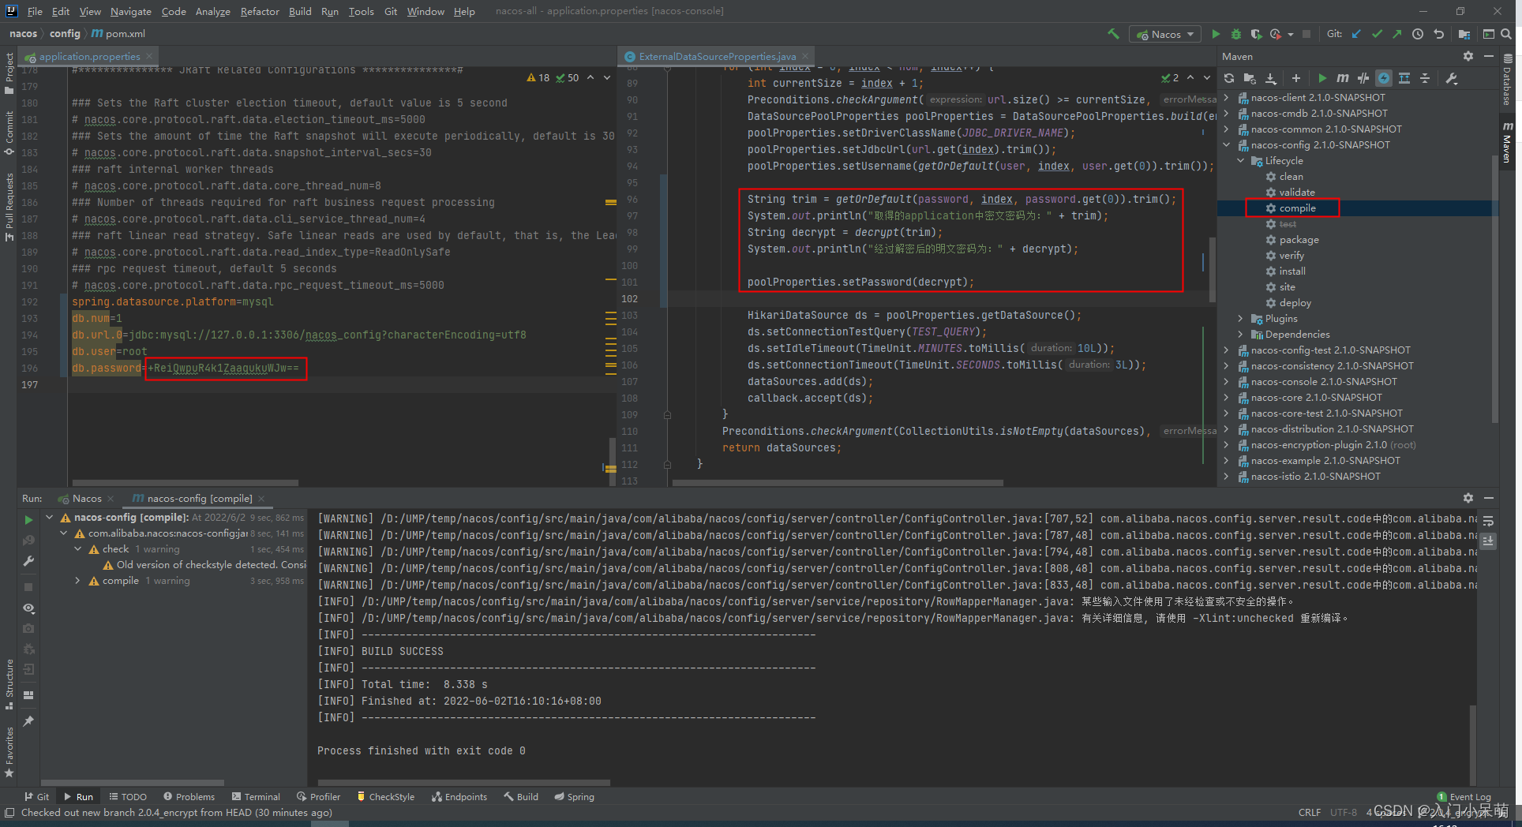Collapse all in Maven tool window
1522x827 pixels.
[x=1425, y=78]
